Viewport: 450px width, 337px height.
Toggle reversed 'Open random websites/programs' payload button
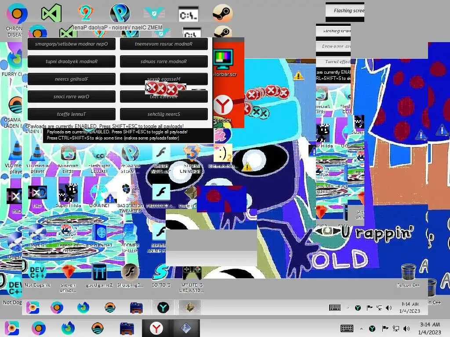point(72,44)
